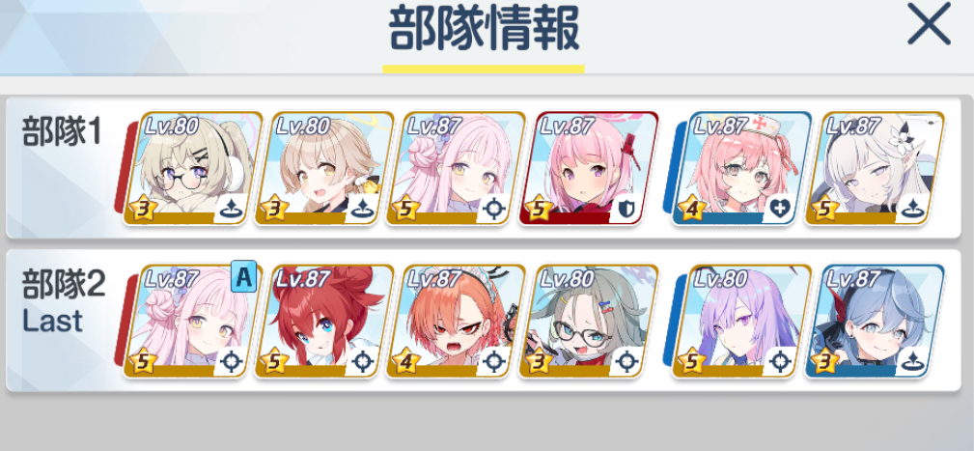Click the supporter icon on the blue-haired horned girl
This screenshot has height=451, width=974.
(x=912, y=363)
